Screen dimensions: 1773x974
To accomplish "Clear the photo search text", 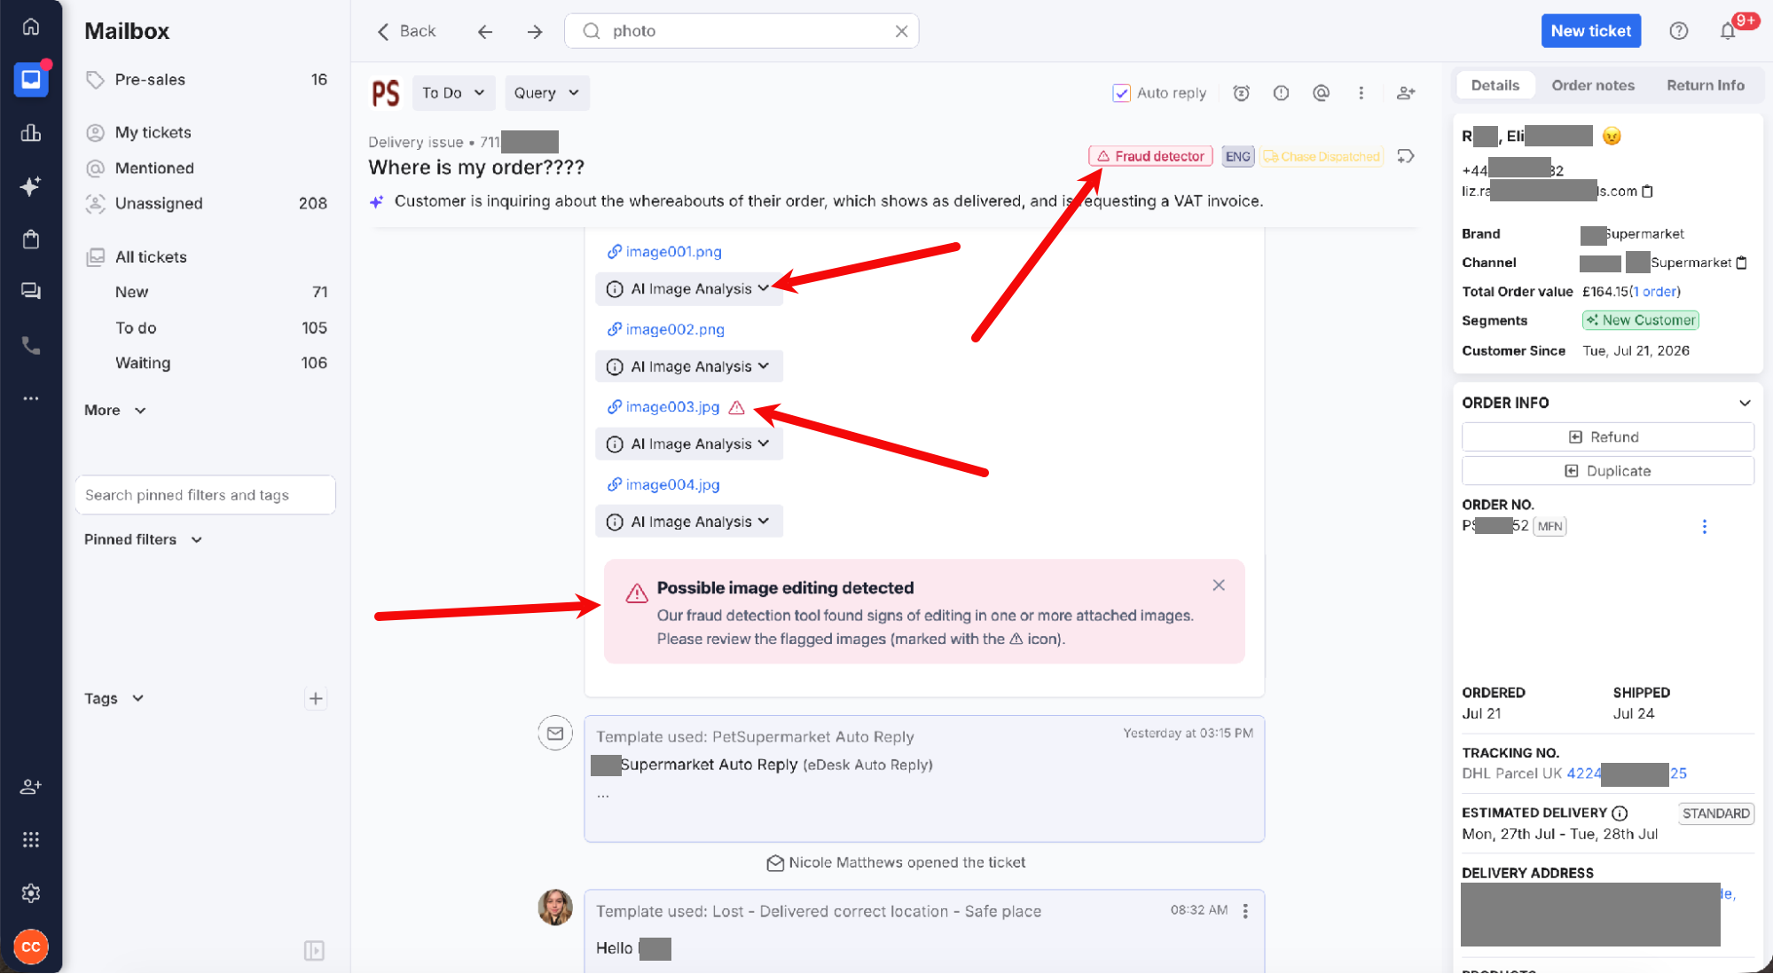I will 900,31.
